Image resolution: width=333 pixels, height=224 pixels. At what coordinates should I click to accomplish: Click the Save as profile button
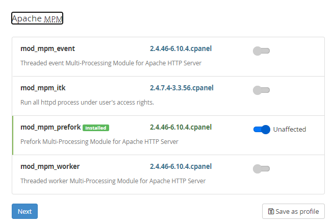(293, 211)
